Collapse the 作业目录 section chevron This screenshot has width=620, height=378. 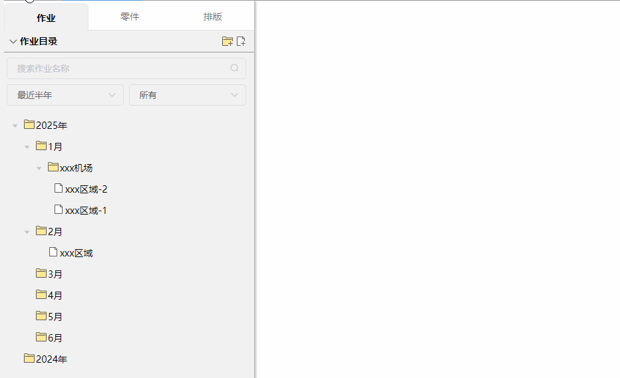(13, 41)
